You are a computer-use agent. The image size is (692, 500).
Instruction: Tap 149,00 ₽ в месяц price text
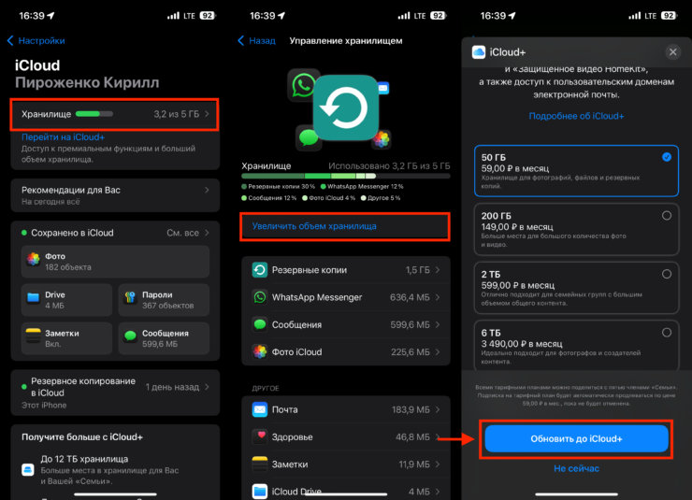pos(517,226)
